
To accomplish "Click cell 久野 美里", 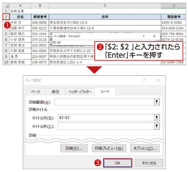I will (x=20, y=51).
